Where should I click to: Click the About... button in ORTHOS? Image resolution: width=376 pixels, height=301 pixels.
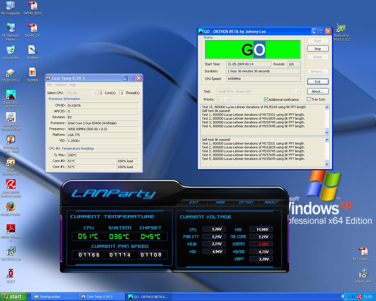(318, 91)
